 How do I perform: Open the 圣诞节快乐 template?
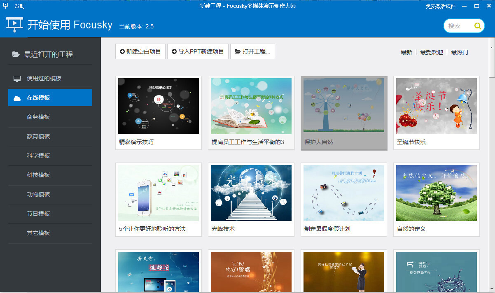[437, 113]
